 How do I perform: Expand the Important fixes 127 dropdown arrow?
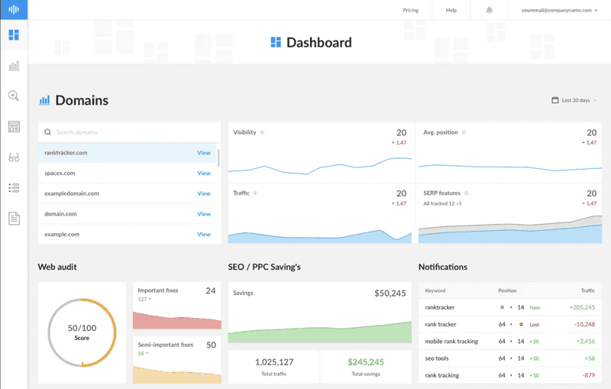click(x=150, y=300)
